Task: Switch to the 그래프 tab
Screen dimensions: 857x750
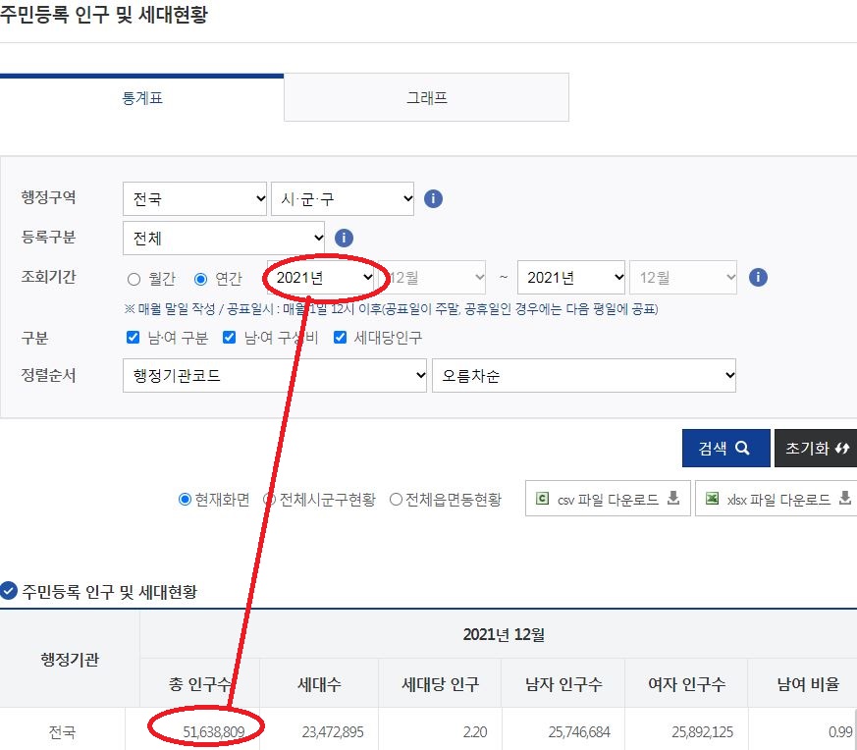Action: coord(426,97)
